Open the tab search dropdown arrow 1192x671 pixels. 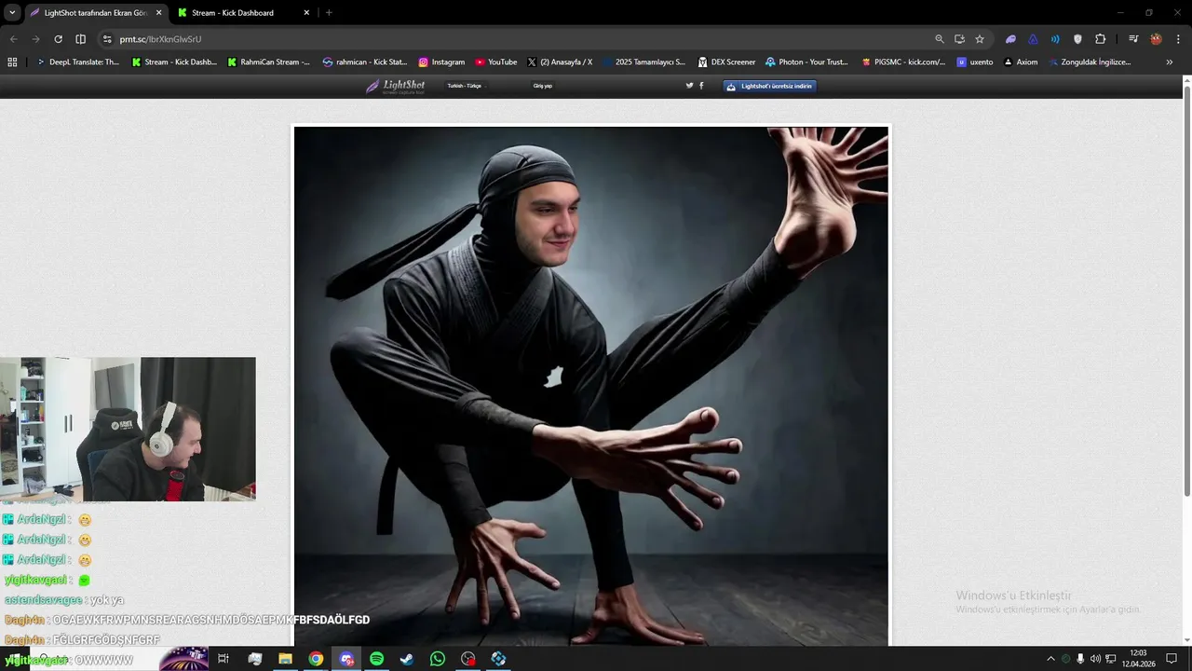[12, 12]
